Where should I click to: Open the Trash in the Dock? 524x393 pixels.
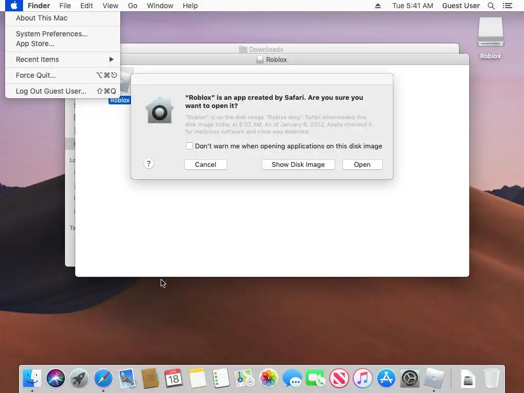coord(491,378)
